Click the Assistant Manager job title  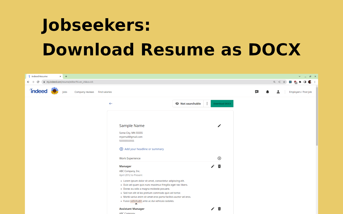click(x=132, y=209)
